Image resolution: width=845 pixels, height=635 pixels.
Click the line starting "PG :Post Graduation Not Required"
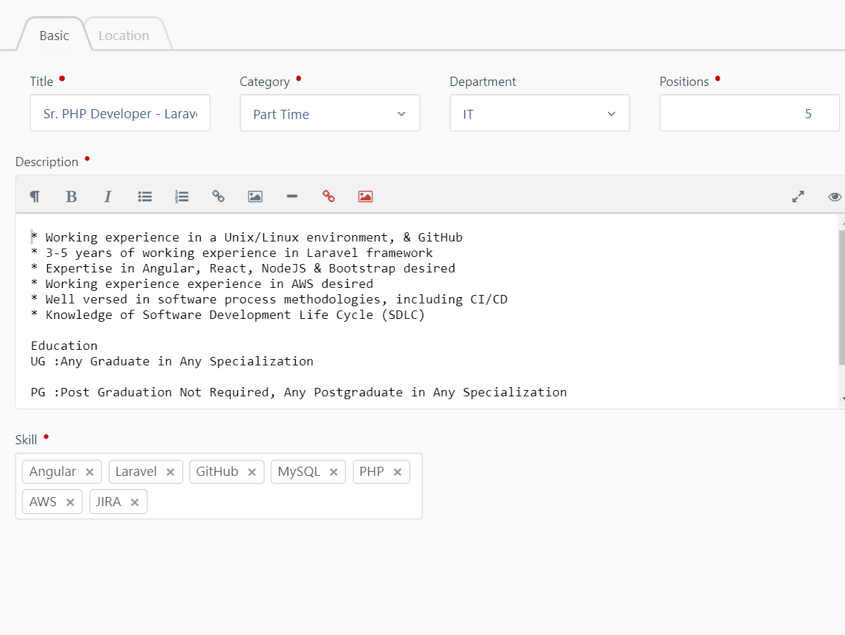tap(299, 392)
